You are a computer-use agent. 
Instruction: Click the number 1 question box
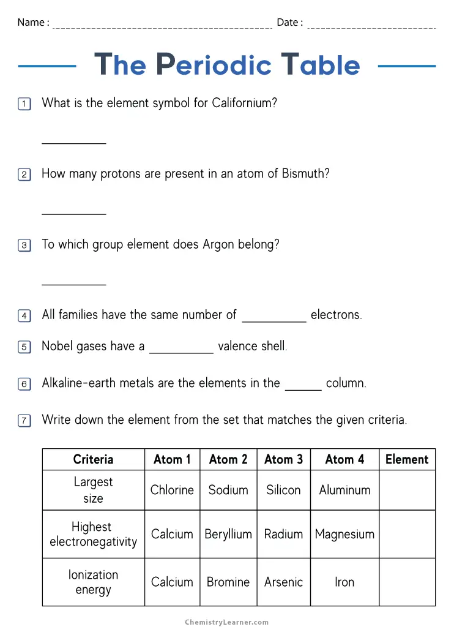[24, 104]
